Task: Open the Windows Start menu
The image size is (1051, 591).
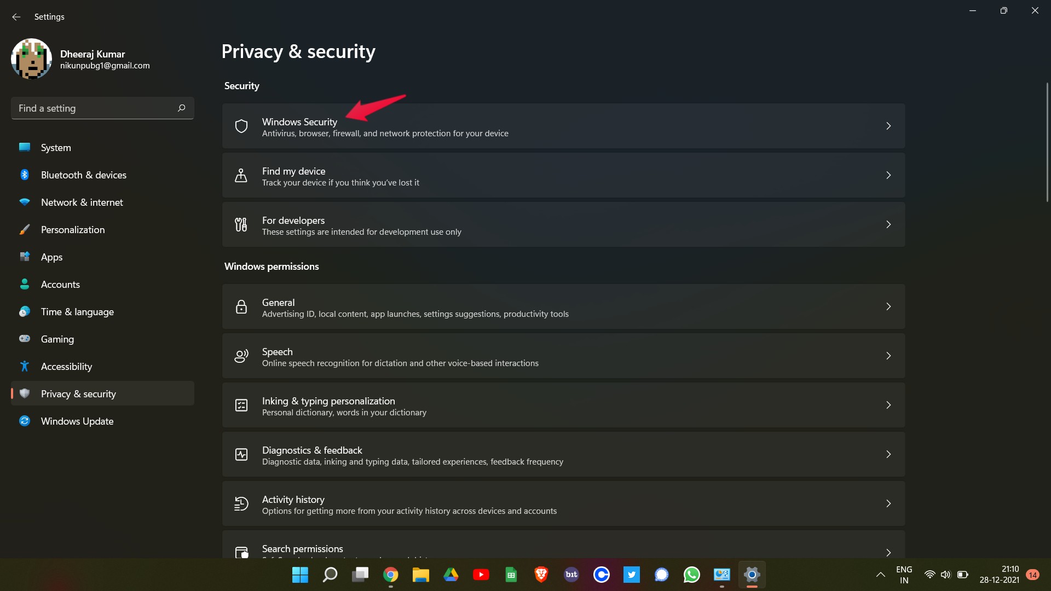Action: pos(300,575)
